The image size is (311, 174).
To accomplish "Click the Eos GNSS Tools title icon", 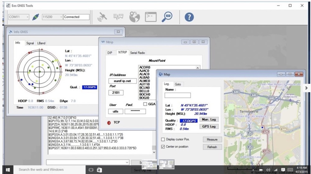I will click(x=8, y=6).
